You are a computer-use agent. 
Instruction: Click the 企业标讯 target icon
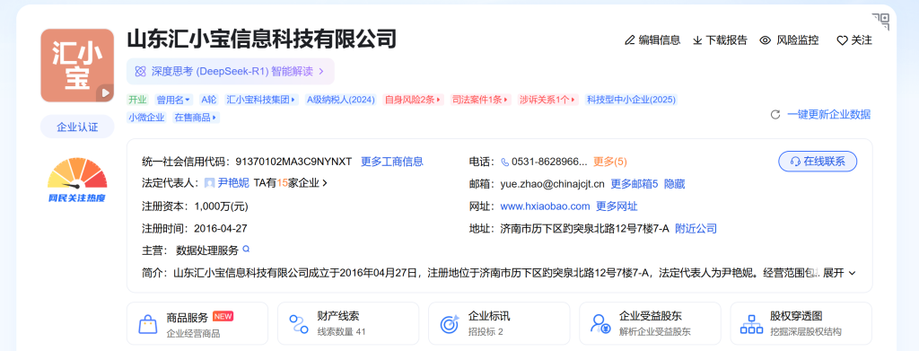450,324
